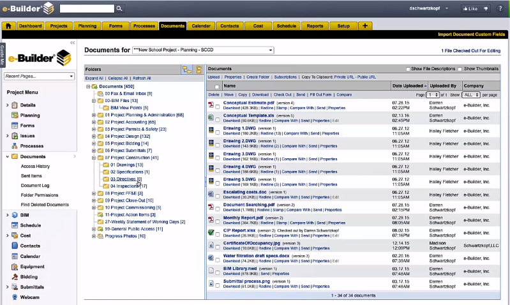The height and width of the screenshot is (305, 510).
Task: Enable Show Thumbnails checkbox
Action: (460, 69)
